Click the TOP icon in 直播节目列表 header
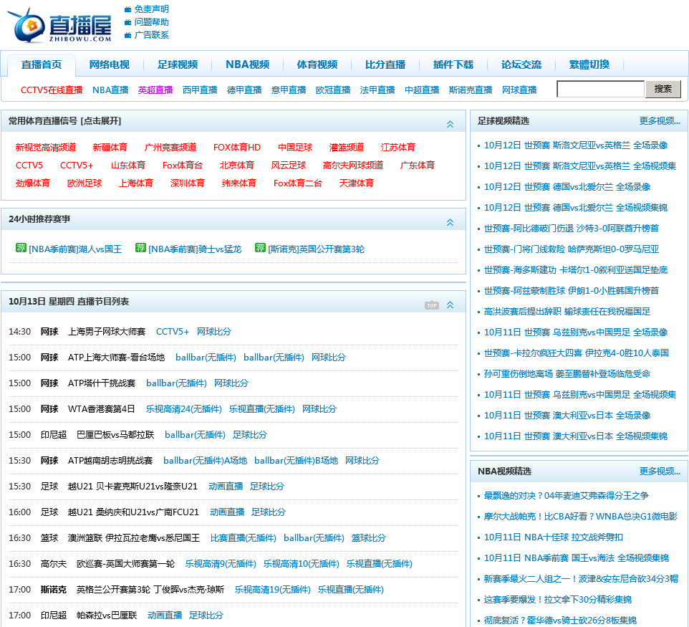This screenshot has height=627, width=689. pyautogui.click(x=432, y=305)
